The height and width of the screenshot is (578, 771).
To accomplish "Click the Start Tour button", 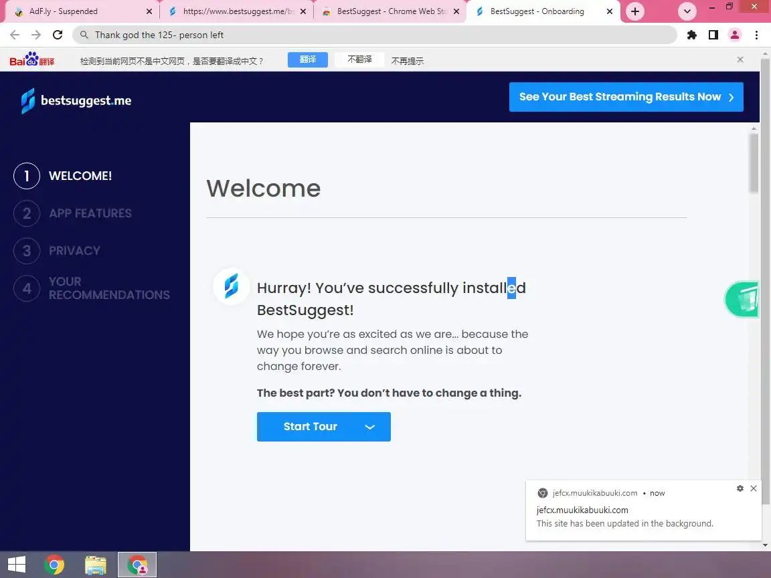I will click(323, 427).
